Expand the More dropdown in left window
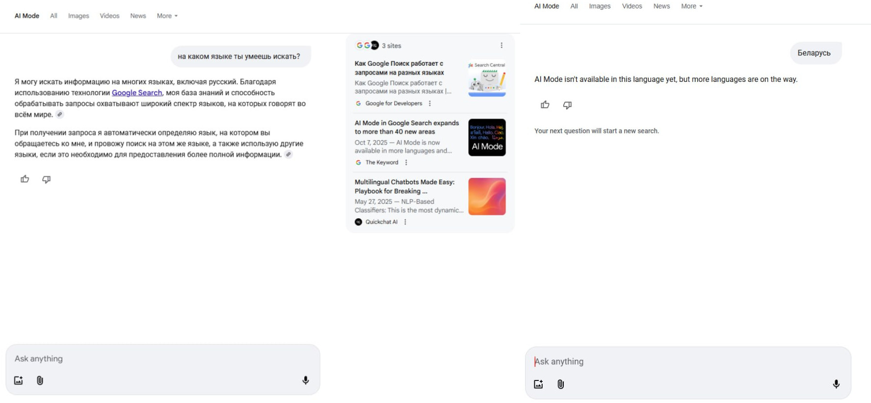The image size is (871, 403). point(167,16)
